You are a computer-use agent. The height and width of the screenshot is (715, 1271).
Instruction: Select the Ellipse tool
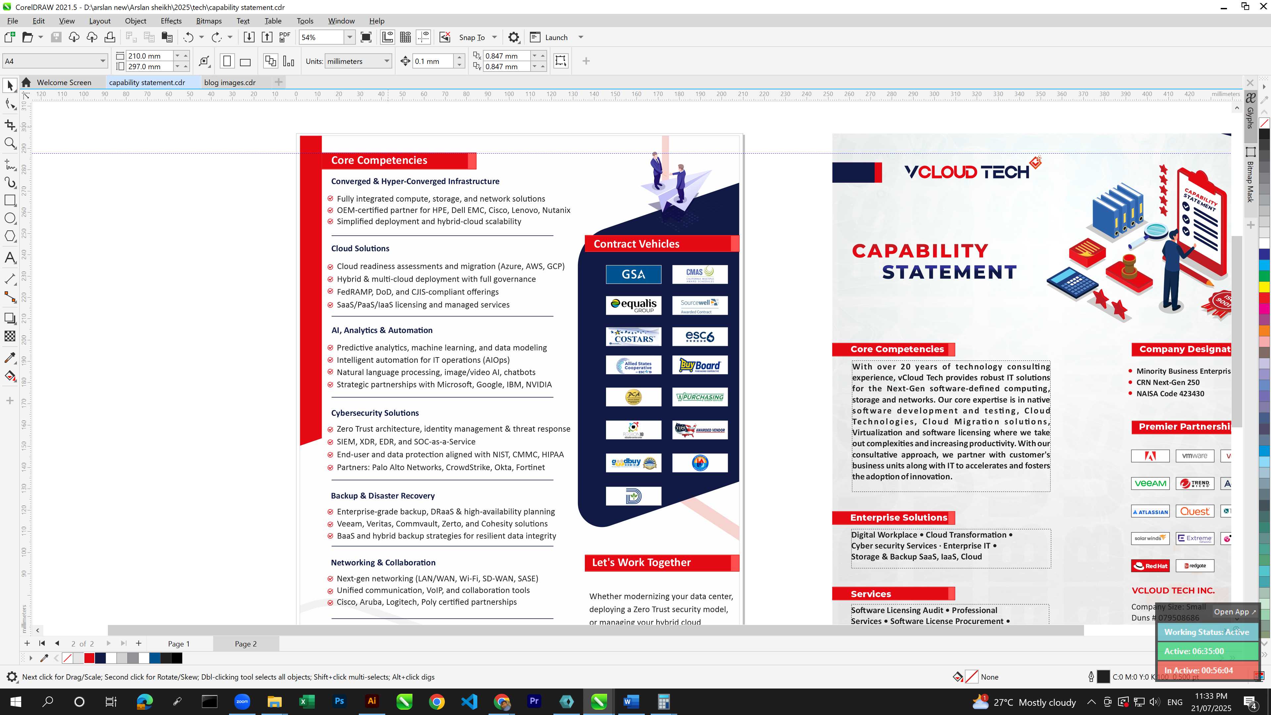pyautogui.click(x=10, y=218)
